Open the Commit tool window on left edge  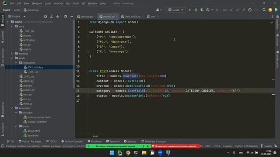click(3, 37)
